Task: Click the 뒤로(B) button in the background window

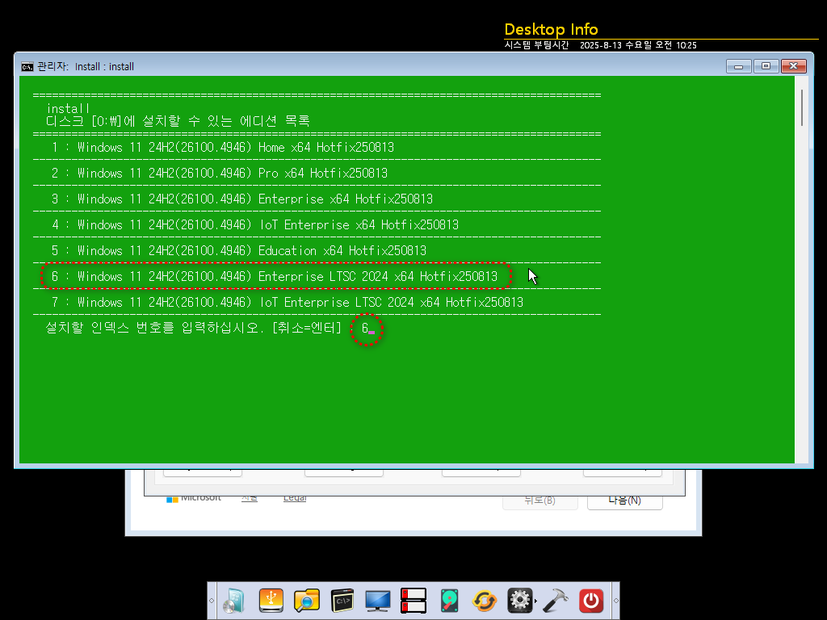Action: point(540,501)
